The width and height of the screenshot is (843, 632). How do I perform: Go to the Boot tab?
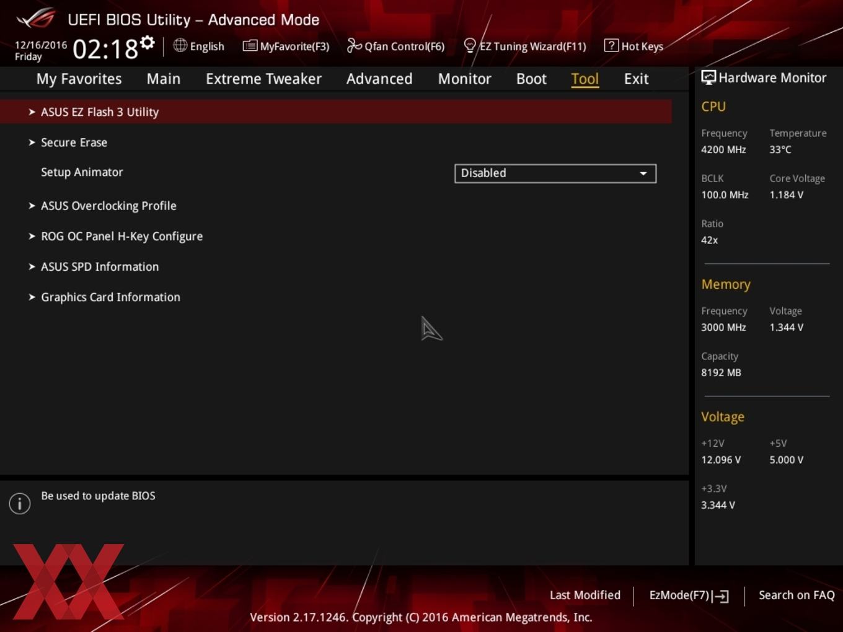tap(531, 79)
